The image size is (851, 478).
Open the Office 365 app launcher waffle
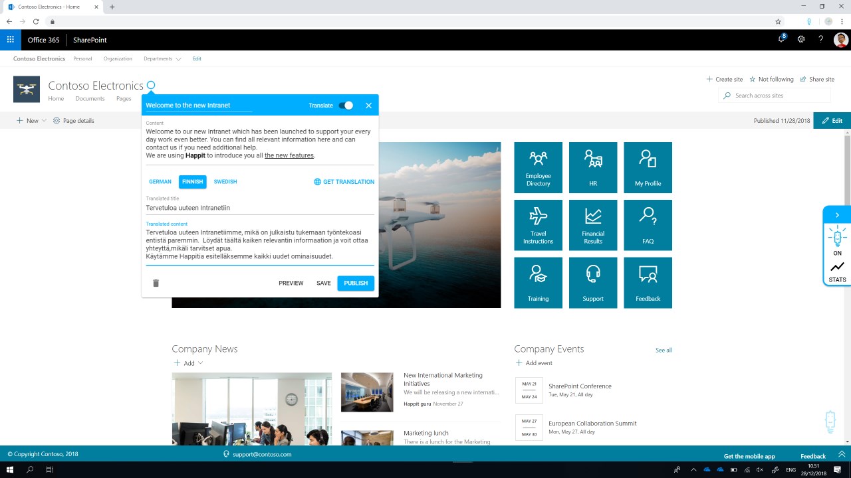10,40
